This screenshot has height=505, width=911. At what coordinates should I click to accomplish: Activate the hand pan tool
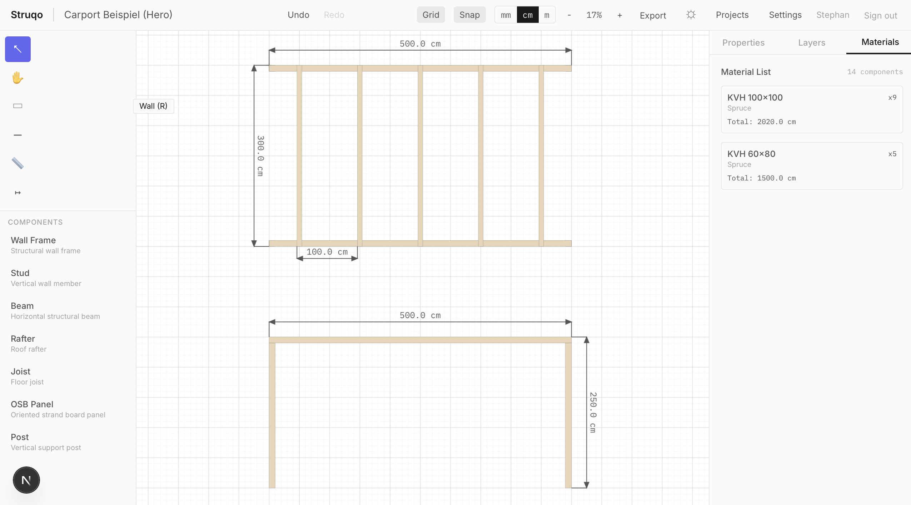coord(17,78)
